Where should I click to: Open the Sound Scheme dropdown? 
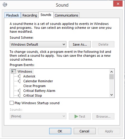(x=38, y=44)
